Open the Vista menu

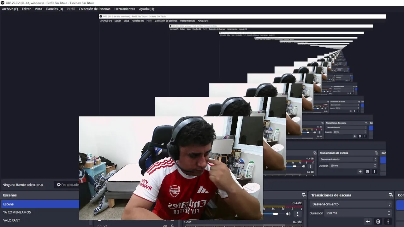point(38,9)
